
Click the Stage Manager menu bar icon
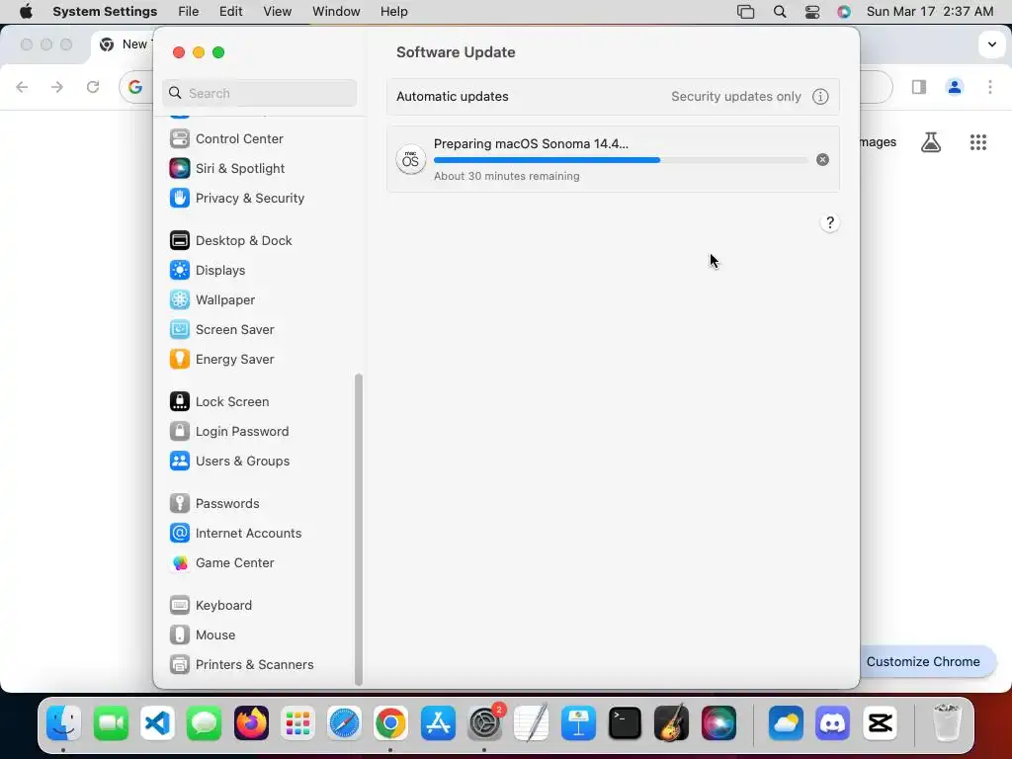point(746,12)
